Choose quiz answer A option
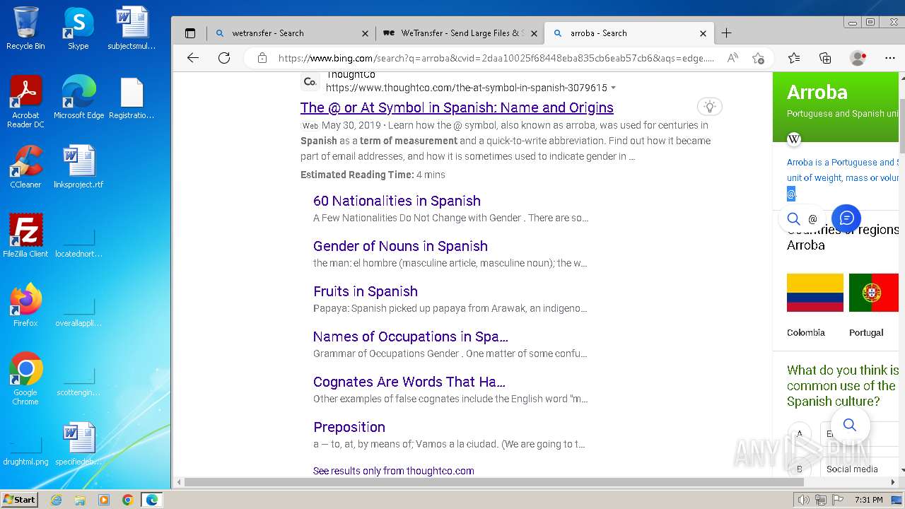The height and width of the screenshot is (509, 905). 799,434
